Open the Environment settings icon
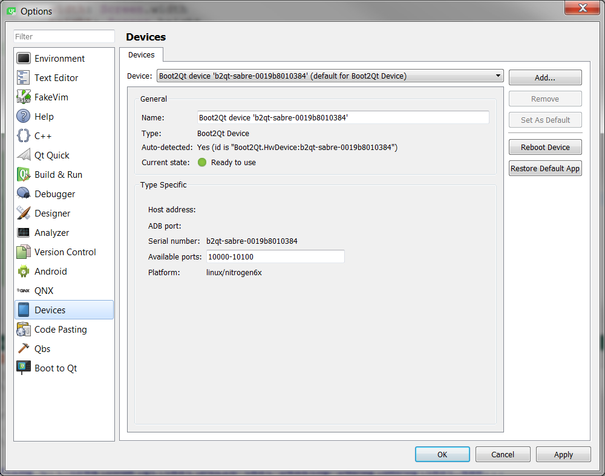The width and height of the screenshot is (605, 476). tap(24, 58)
